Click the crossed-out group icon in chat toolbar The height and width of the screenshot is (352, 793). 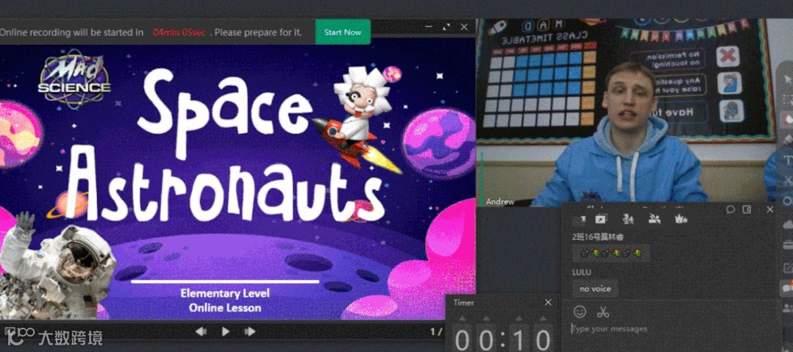(x=655, y=219)
